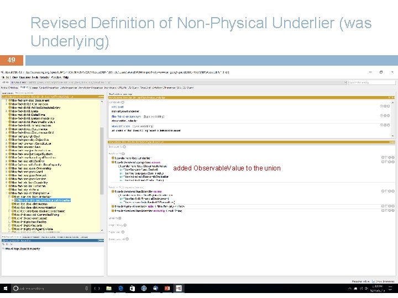Open File Explorer from taskbar

[109, 289]
